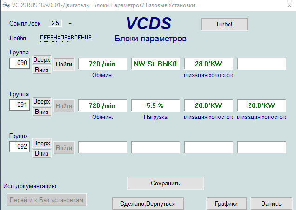Viewport: 296px width, 210px height.
Task: Select the 720 /min value in group 091
Action: 102,105
